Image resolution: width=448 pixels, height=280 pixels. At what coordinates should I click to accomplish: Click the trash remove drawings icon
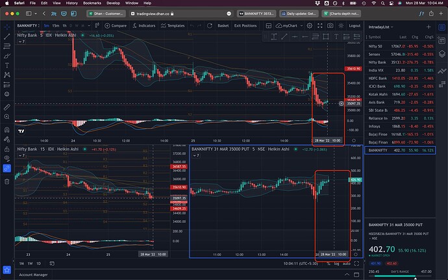point(7,181)
